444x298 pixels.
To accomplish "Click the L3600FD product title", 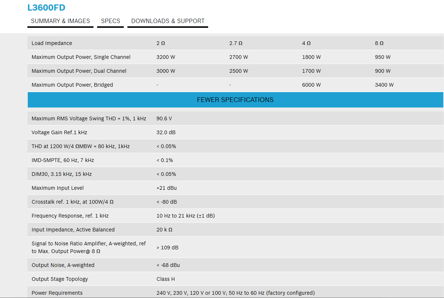I will point(46,7).
